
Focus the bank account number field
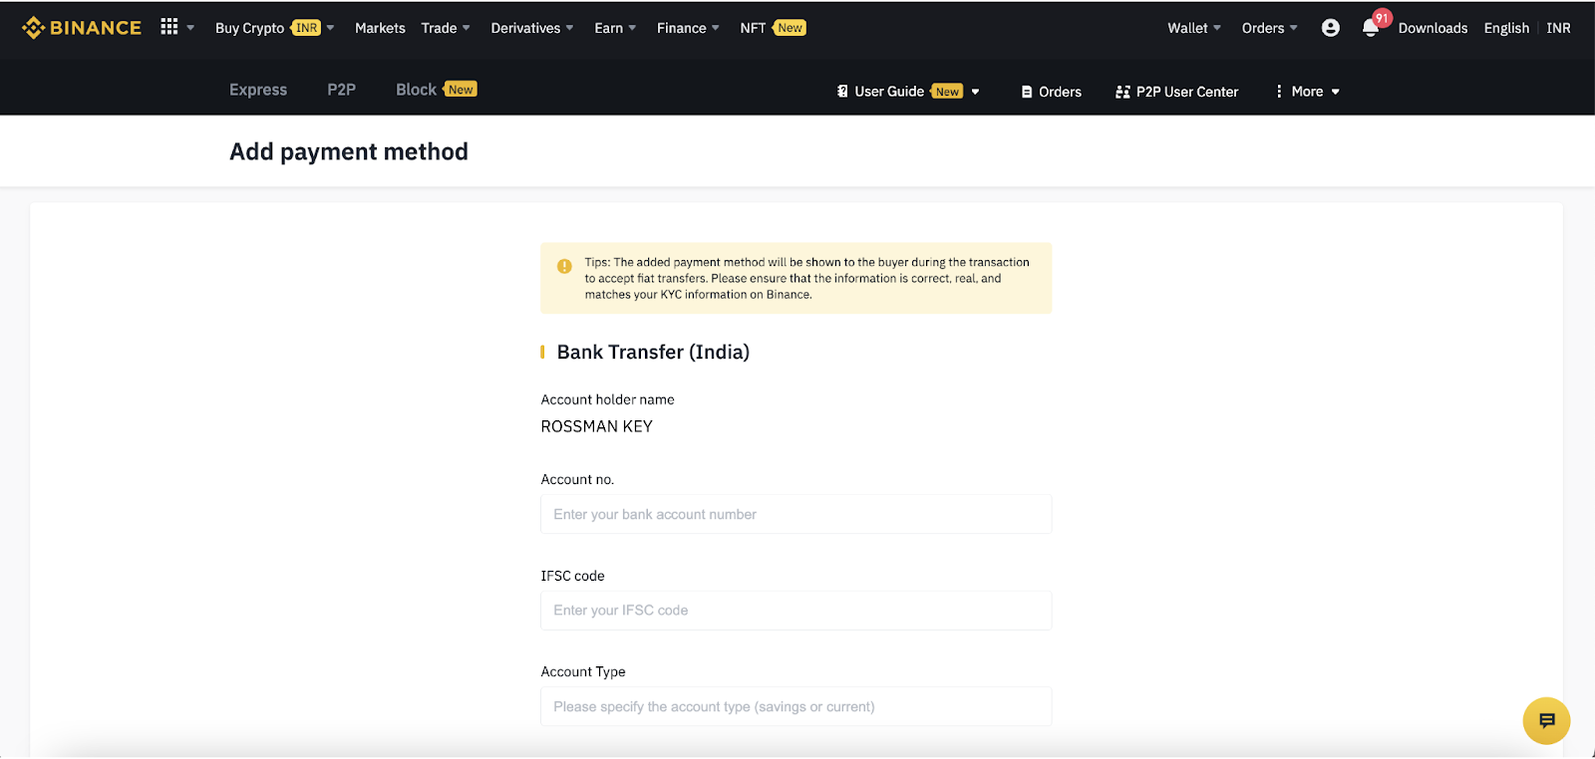(x=796, y=514)
